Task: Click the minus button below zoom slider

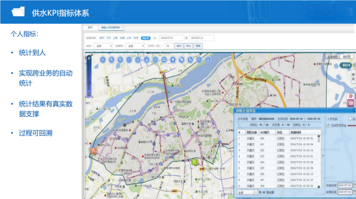Action: (x=89, y=94)
